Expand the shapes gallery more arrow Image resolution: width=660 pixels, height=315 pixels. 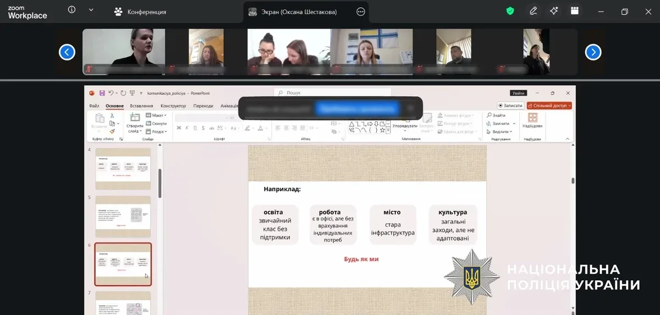388,130
